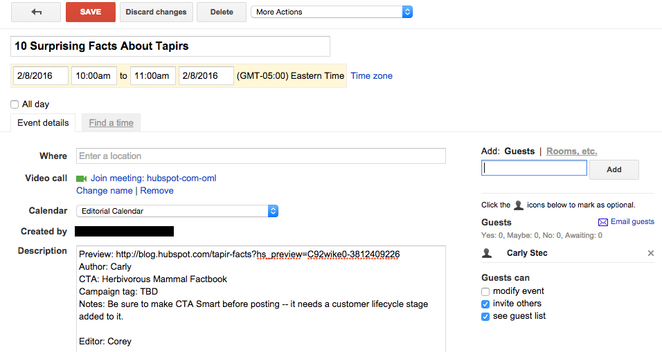Click the guest email input box
Viewport: 662px width, 352px height.
pyautogui.click(x=534, y=168)
